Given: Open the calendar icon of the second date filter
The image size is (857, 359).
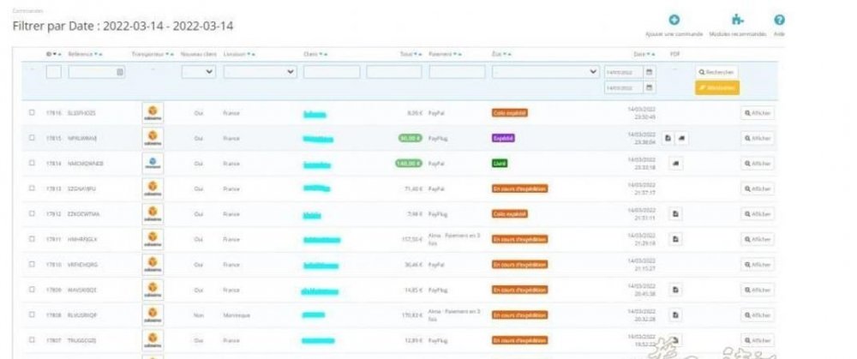Looking at the screenshot, I should (x=650, y=87).
